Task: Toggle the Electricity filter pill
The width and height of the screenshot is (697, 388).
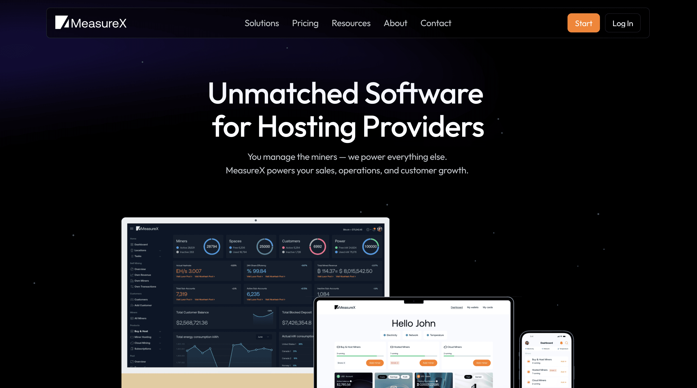Action: point(390,335)
